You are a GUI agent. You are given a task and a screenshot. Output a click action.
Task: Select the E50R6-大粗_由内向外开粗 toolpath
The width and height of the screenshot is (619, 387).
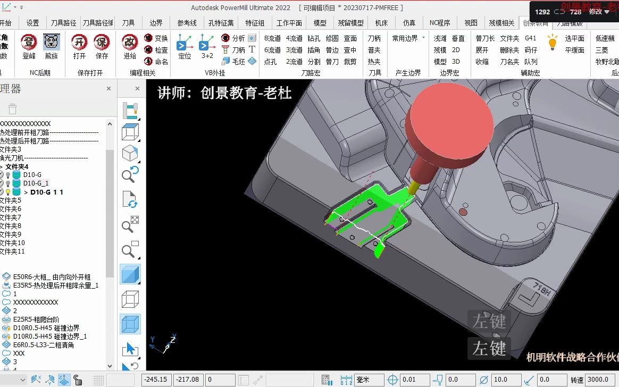[x=52, y=277]
